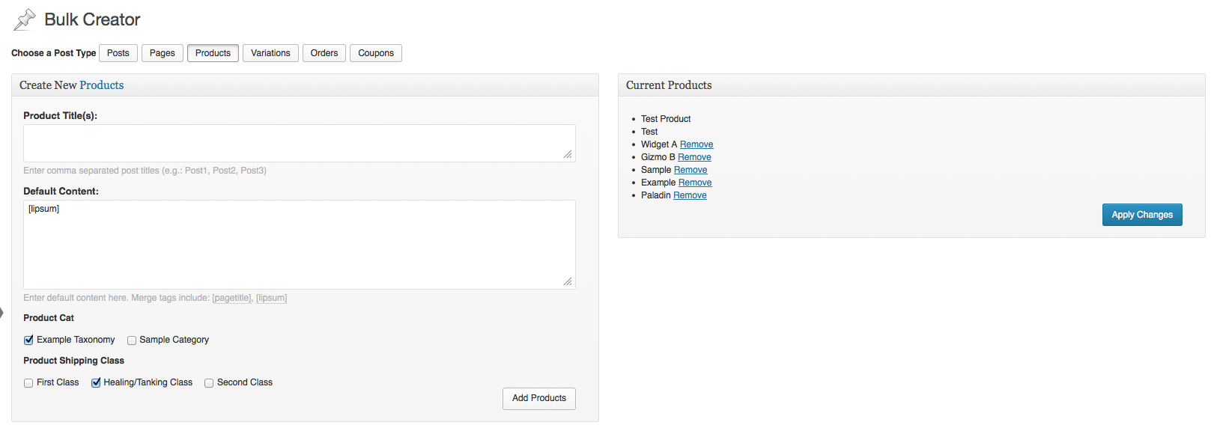Tick the First Class shipping checkbox
The image size is (1211, 428).
coord(28,383)
